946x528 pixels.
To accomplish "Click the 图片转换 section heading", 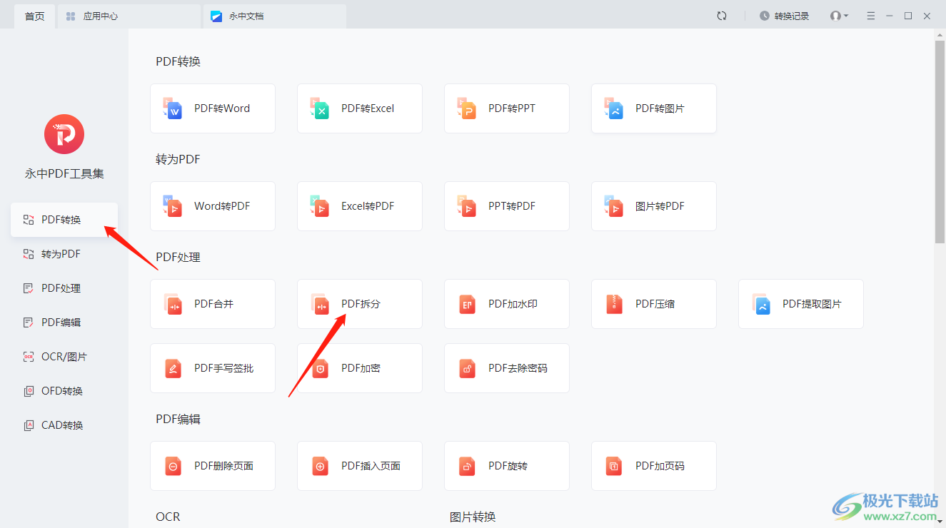I will pos(473,517).
